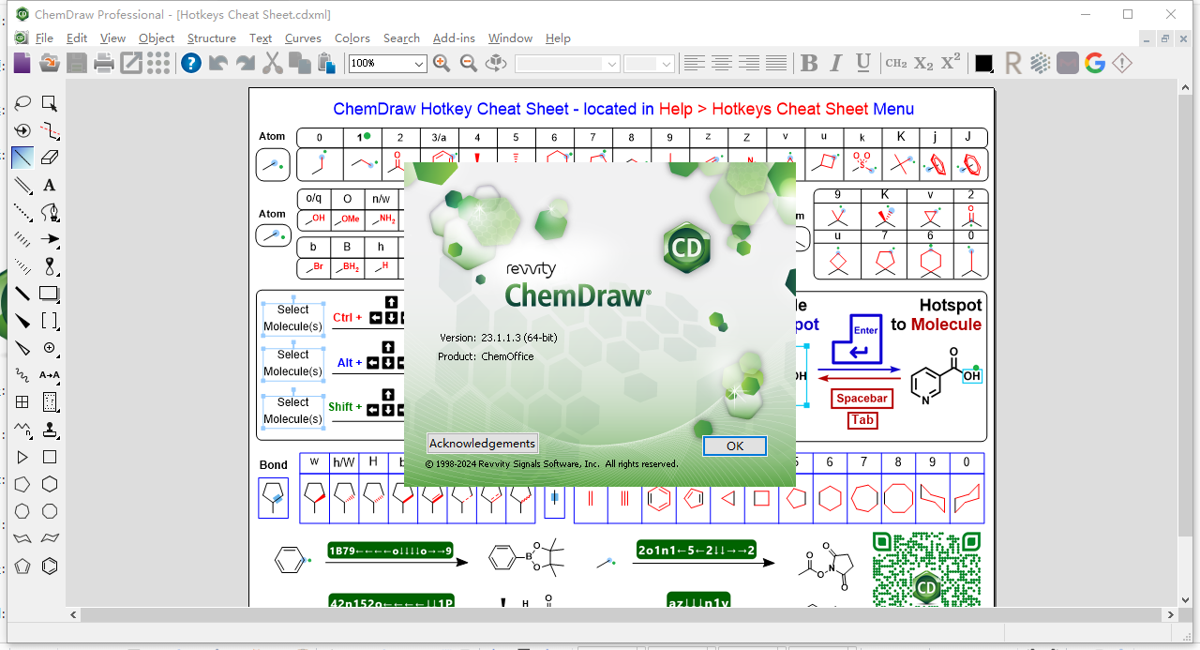Viewport: 1200px width, 650px height.
Task: Select the Eraser tool
Action: [49, 157]
